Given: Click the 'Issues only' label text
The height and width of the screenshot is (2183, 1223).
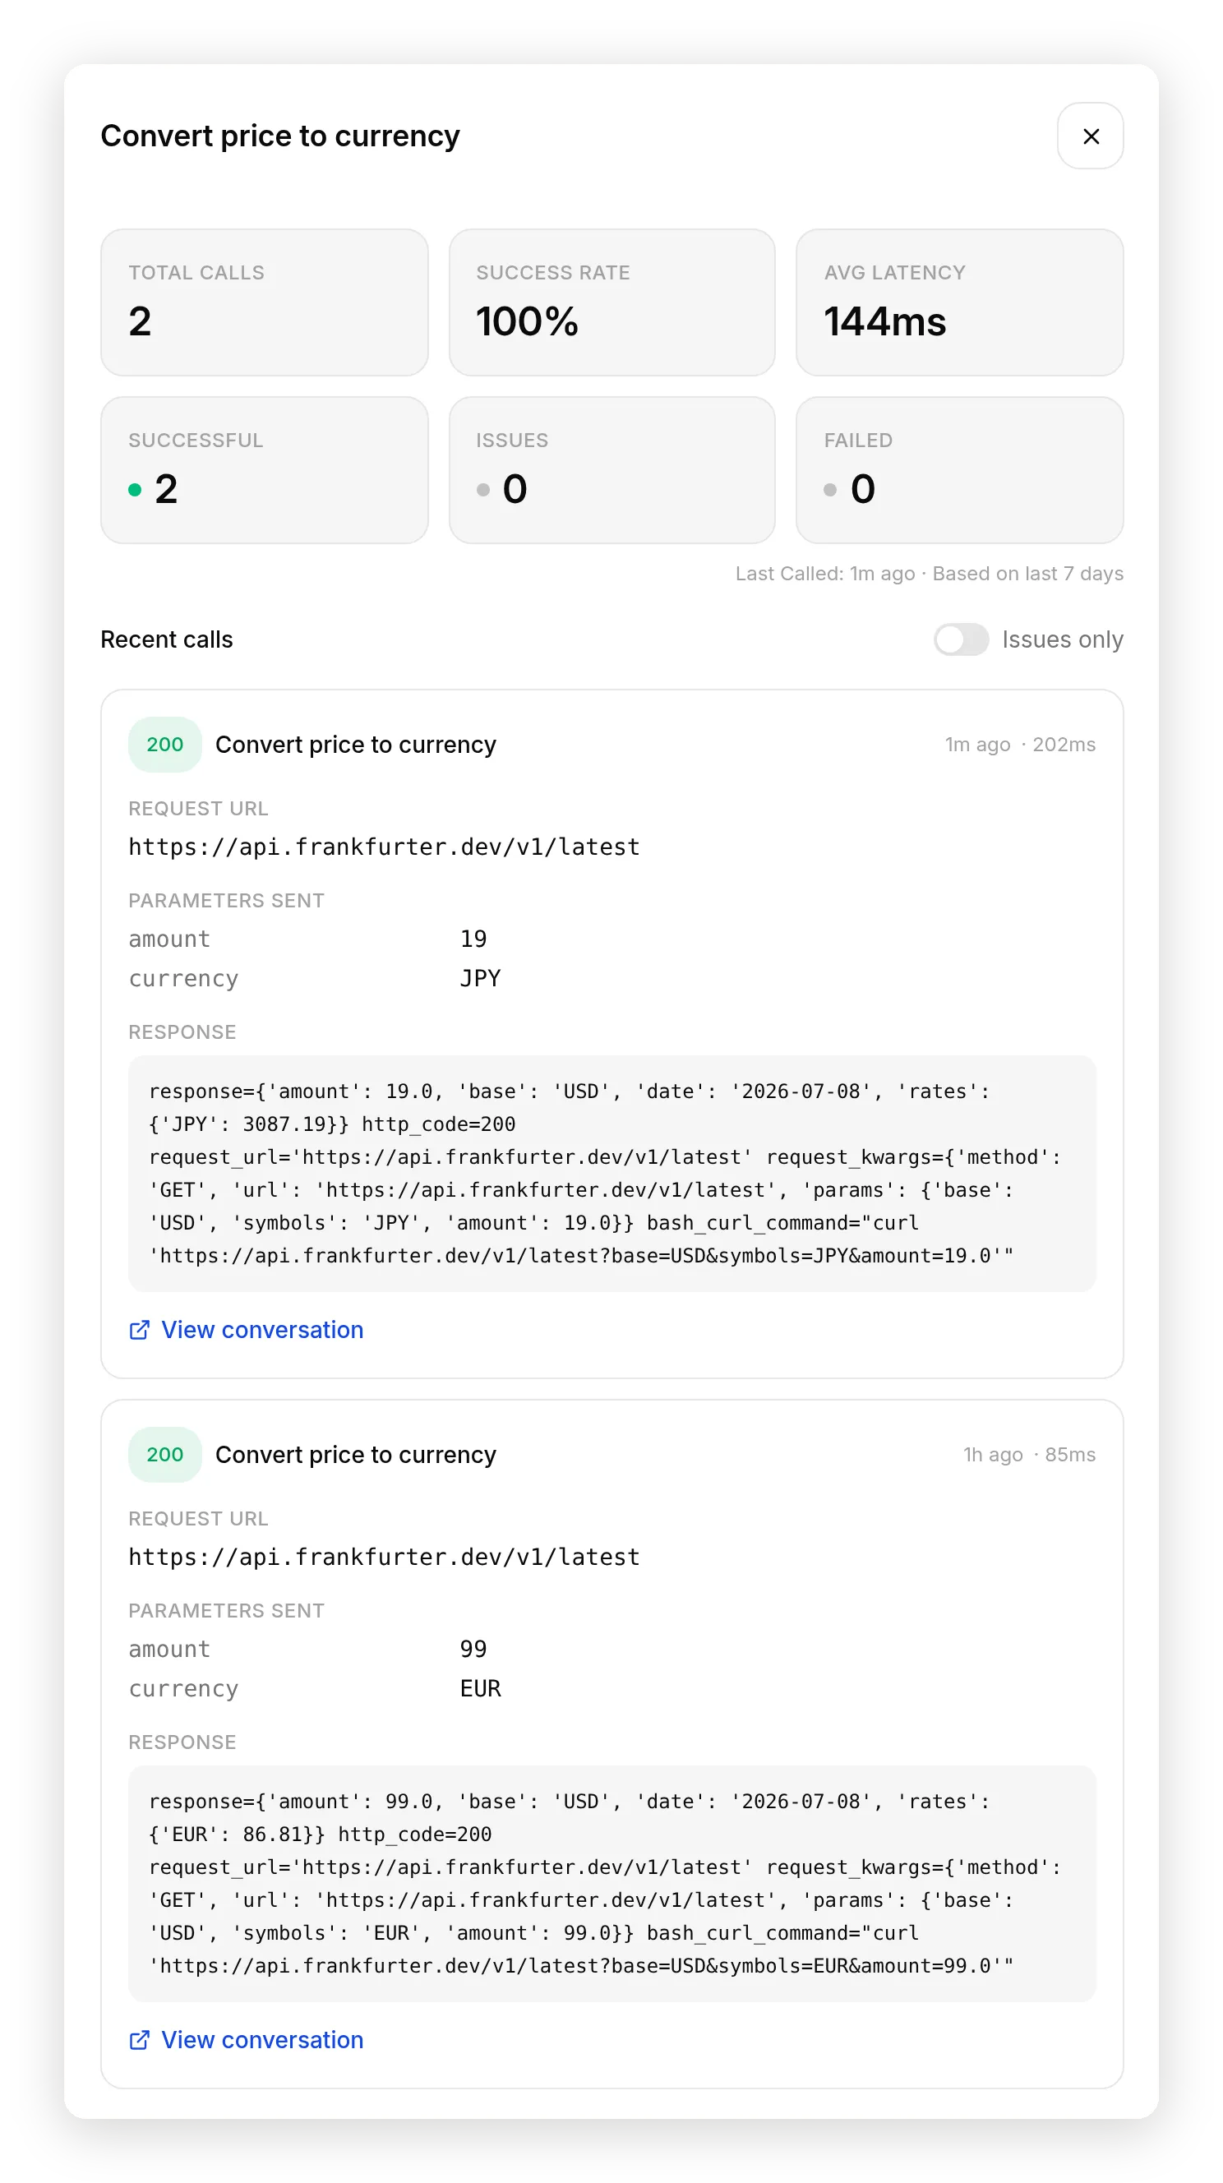Looking at the screenshot, I should 1063,639.
